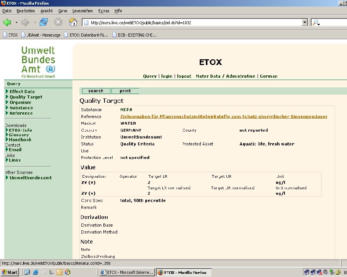Click the search button

pyautogui.click(x=96, y=91)
